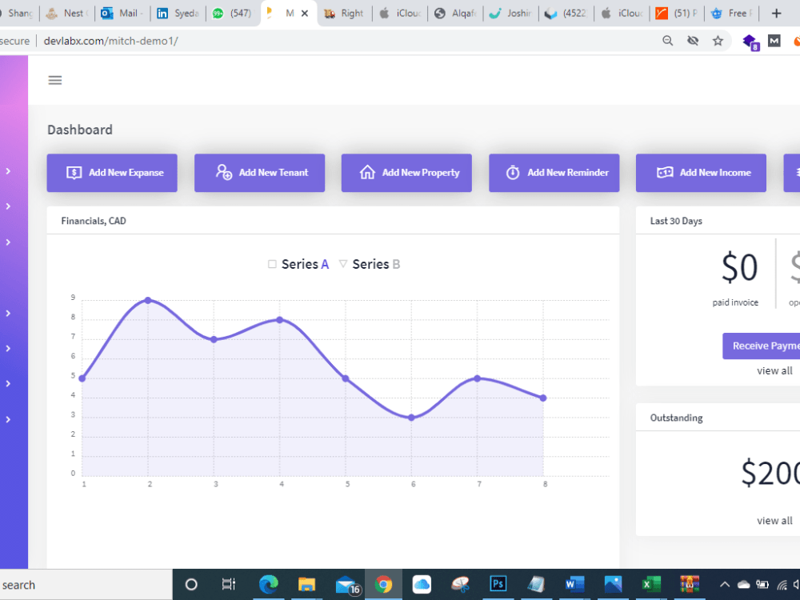Click the Add New Property house icon
The image size is (800, 600).
(367, 173)
